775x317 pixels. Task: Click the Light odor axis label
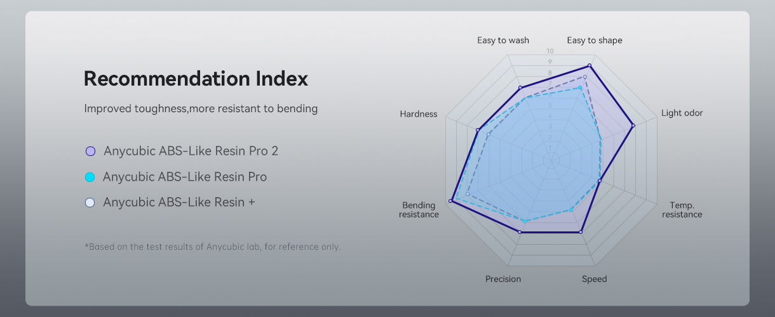[682, 113]
